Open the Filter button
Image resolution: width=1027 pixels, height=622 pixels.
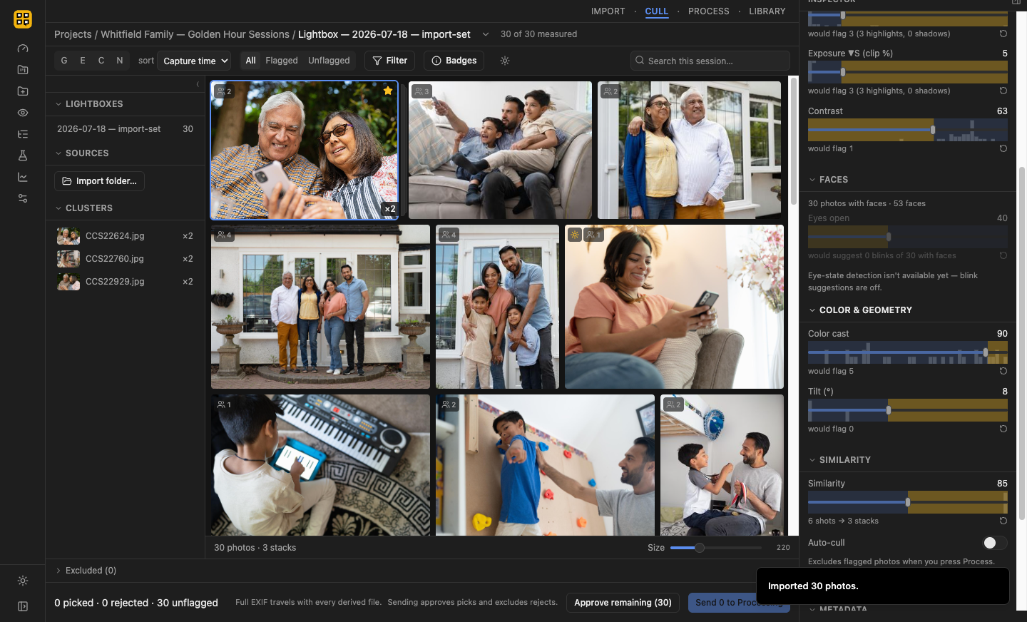pos(389,61)
